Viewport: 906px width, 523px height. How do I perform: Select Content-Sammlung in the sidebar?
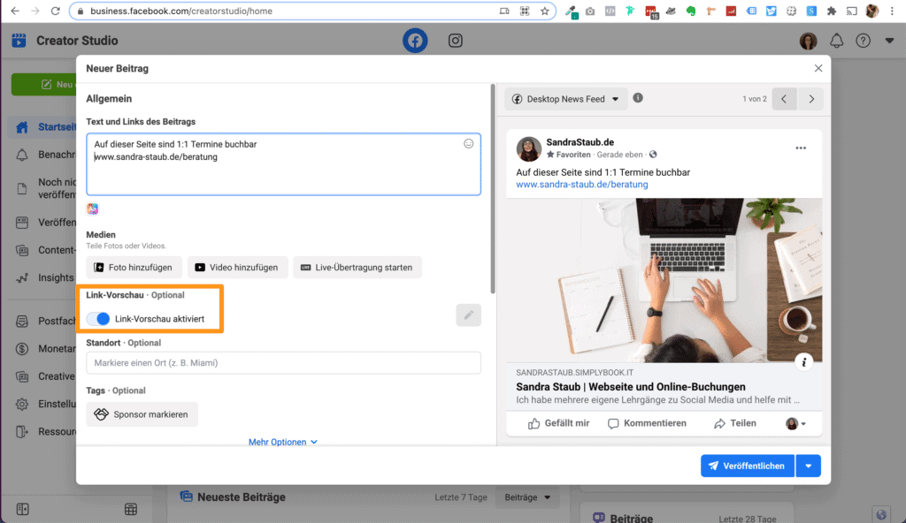tap(46, 250)
